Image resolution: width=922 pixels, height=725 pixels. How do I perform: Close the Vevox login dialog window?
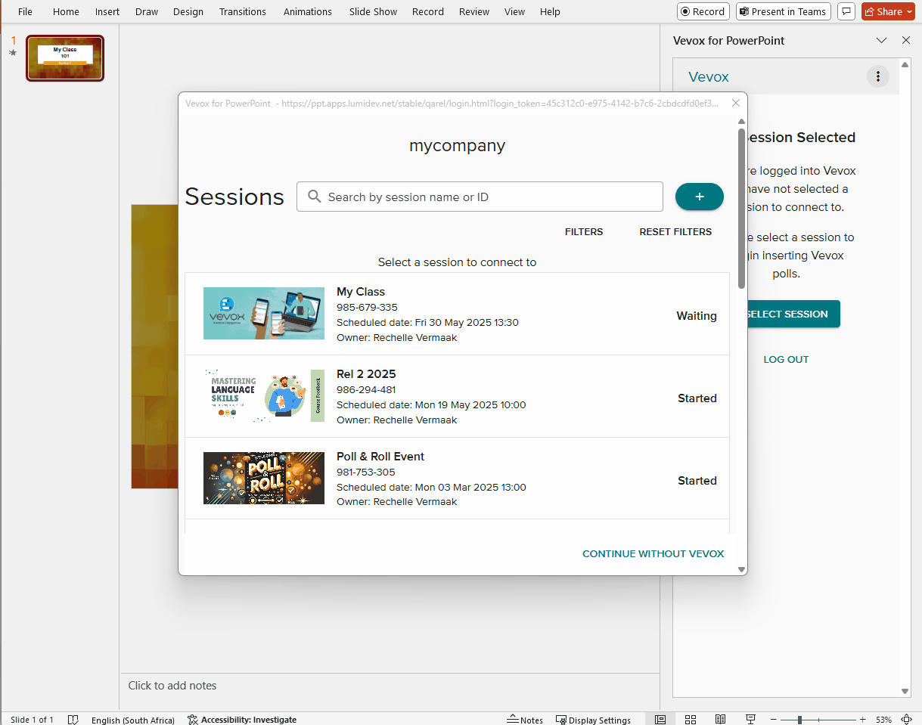(x=736, y=103)
